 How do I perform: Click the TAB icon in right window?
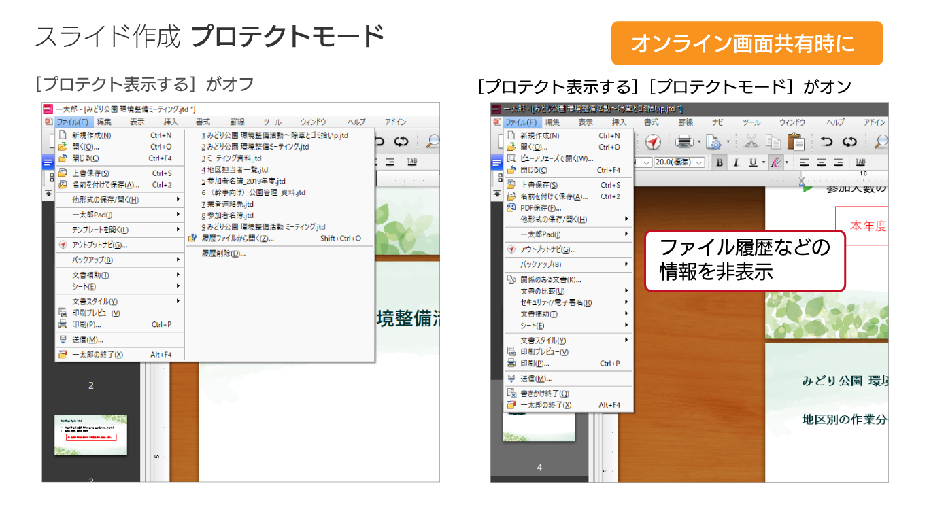(x=860, y=162)
